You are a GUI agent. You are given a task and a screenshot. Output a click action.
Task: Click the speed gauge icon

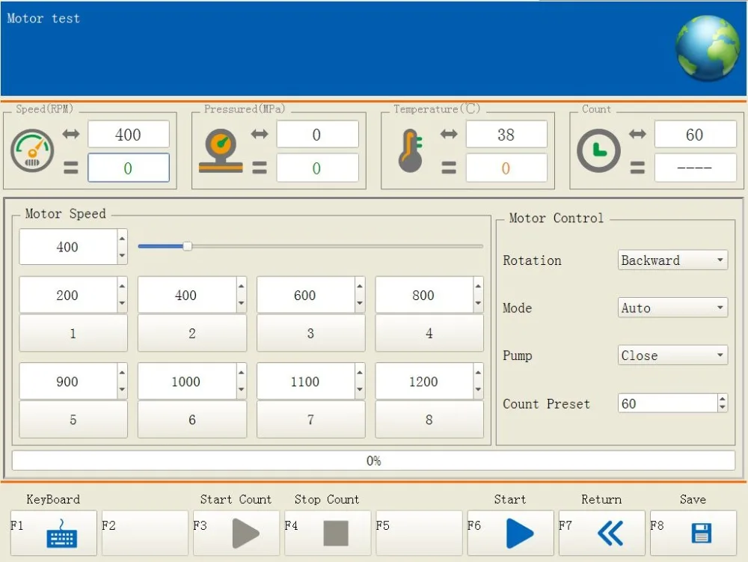tap(32, 150)
